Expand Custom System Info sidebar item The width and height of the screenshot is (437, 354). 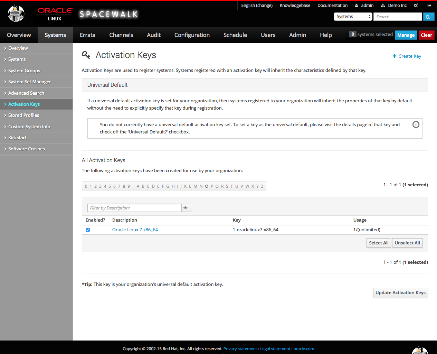click(36, 127)
